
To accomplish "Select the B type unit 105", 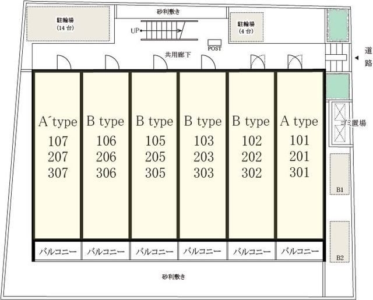I will coord(154,154).
